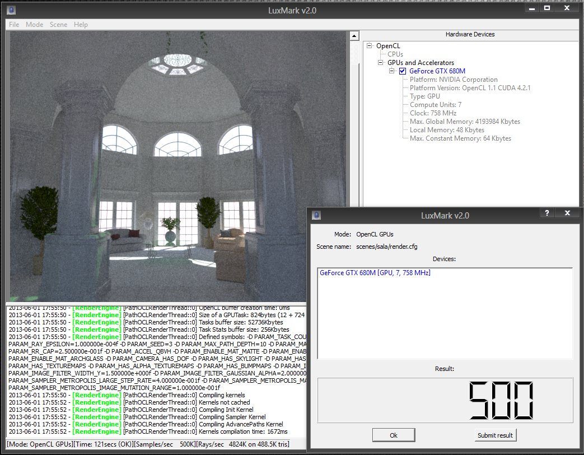
Task: Click 'Platform Version: OpenCL 1.1 CUDA 4.2.1' row
Action: click(470, 88)
